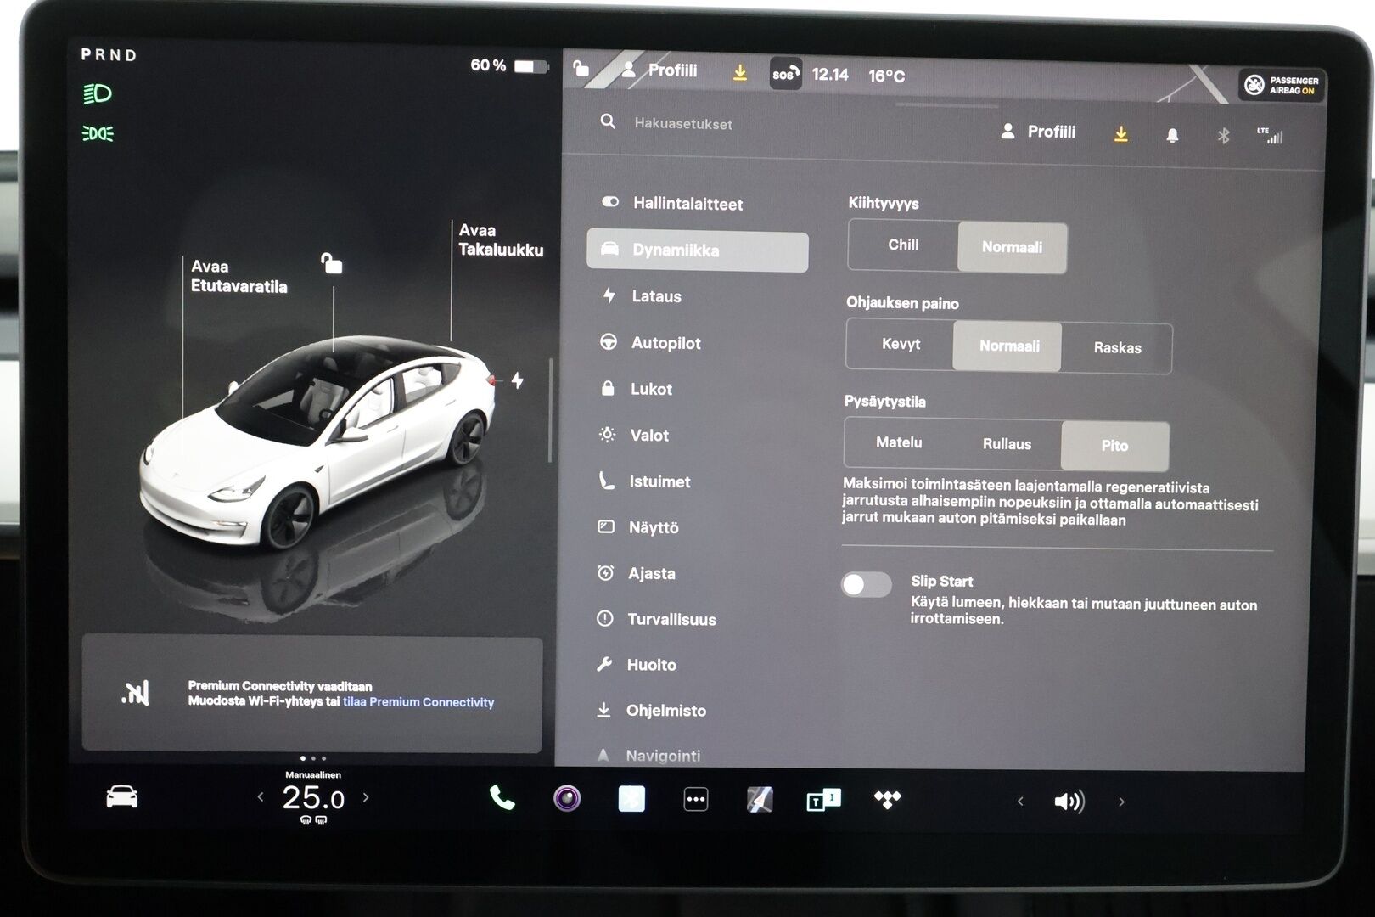Tap charge port lightning icon on car
1375x917 pixels.
tap(517, 380)
